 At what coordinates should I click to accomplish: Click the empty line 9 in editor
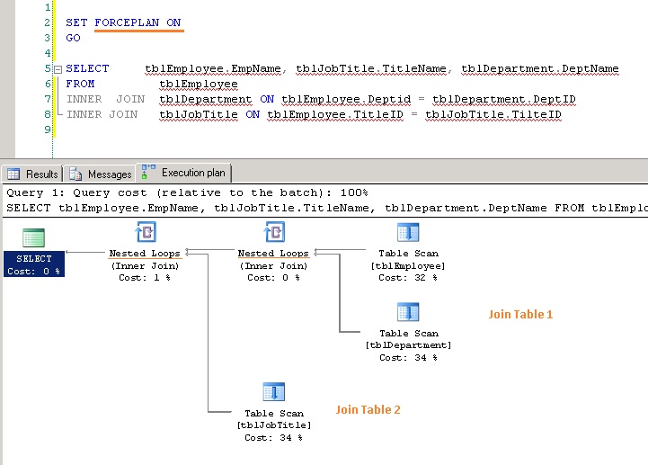[270, 130]
